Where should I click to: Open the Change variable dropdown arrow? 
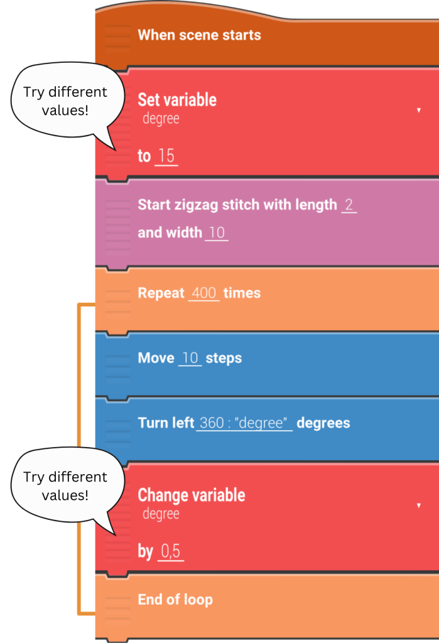[419, 506]
